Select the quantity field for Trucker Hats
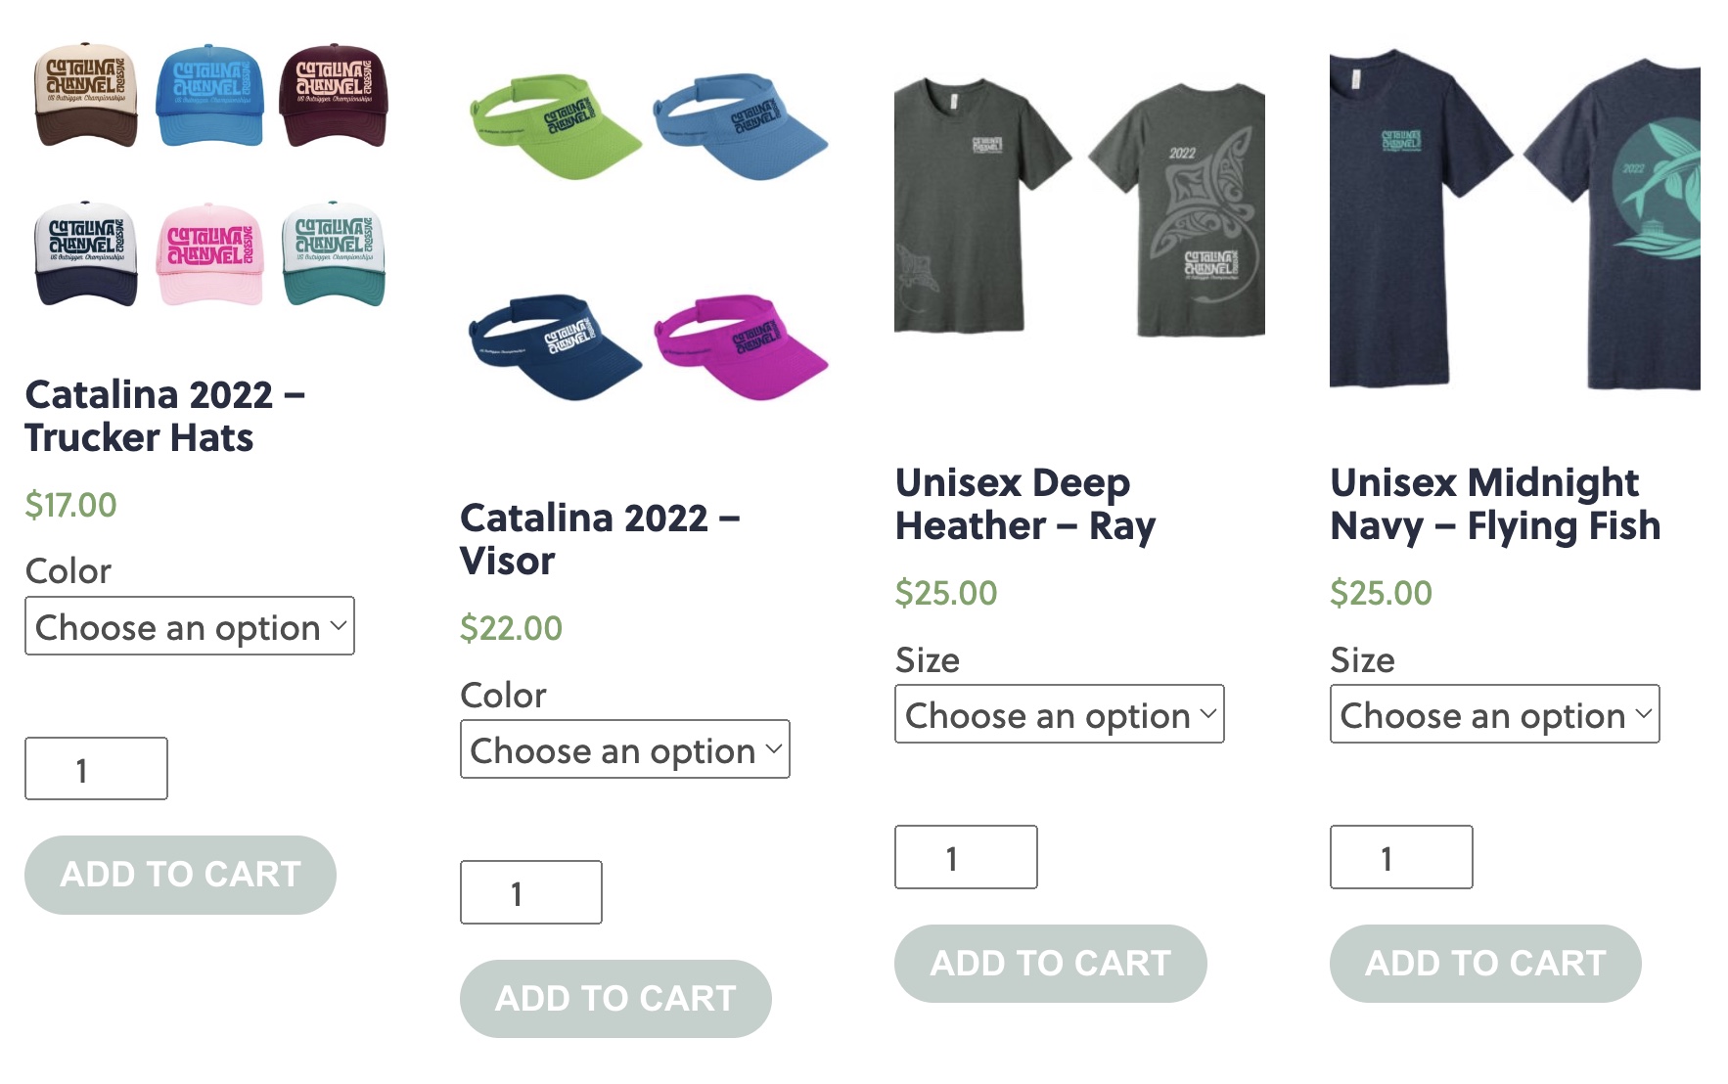This screenshot has height=1084, width=1728. click(x=95, y=769)
